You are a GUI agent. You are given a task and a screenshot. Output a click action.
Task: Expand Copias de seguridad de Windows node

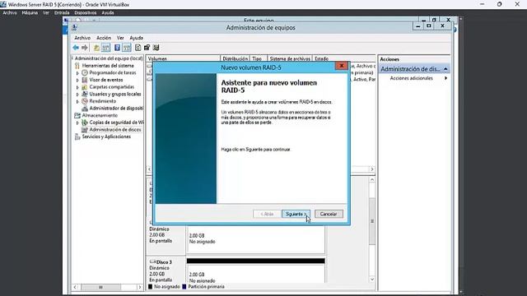tap(78, 123)
